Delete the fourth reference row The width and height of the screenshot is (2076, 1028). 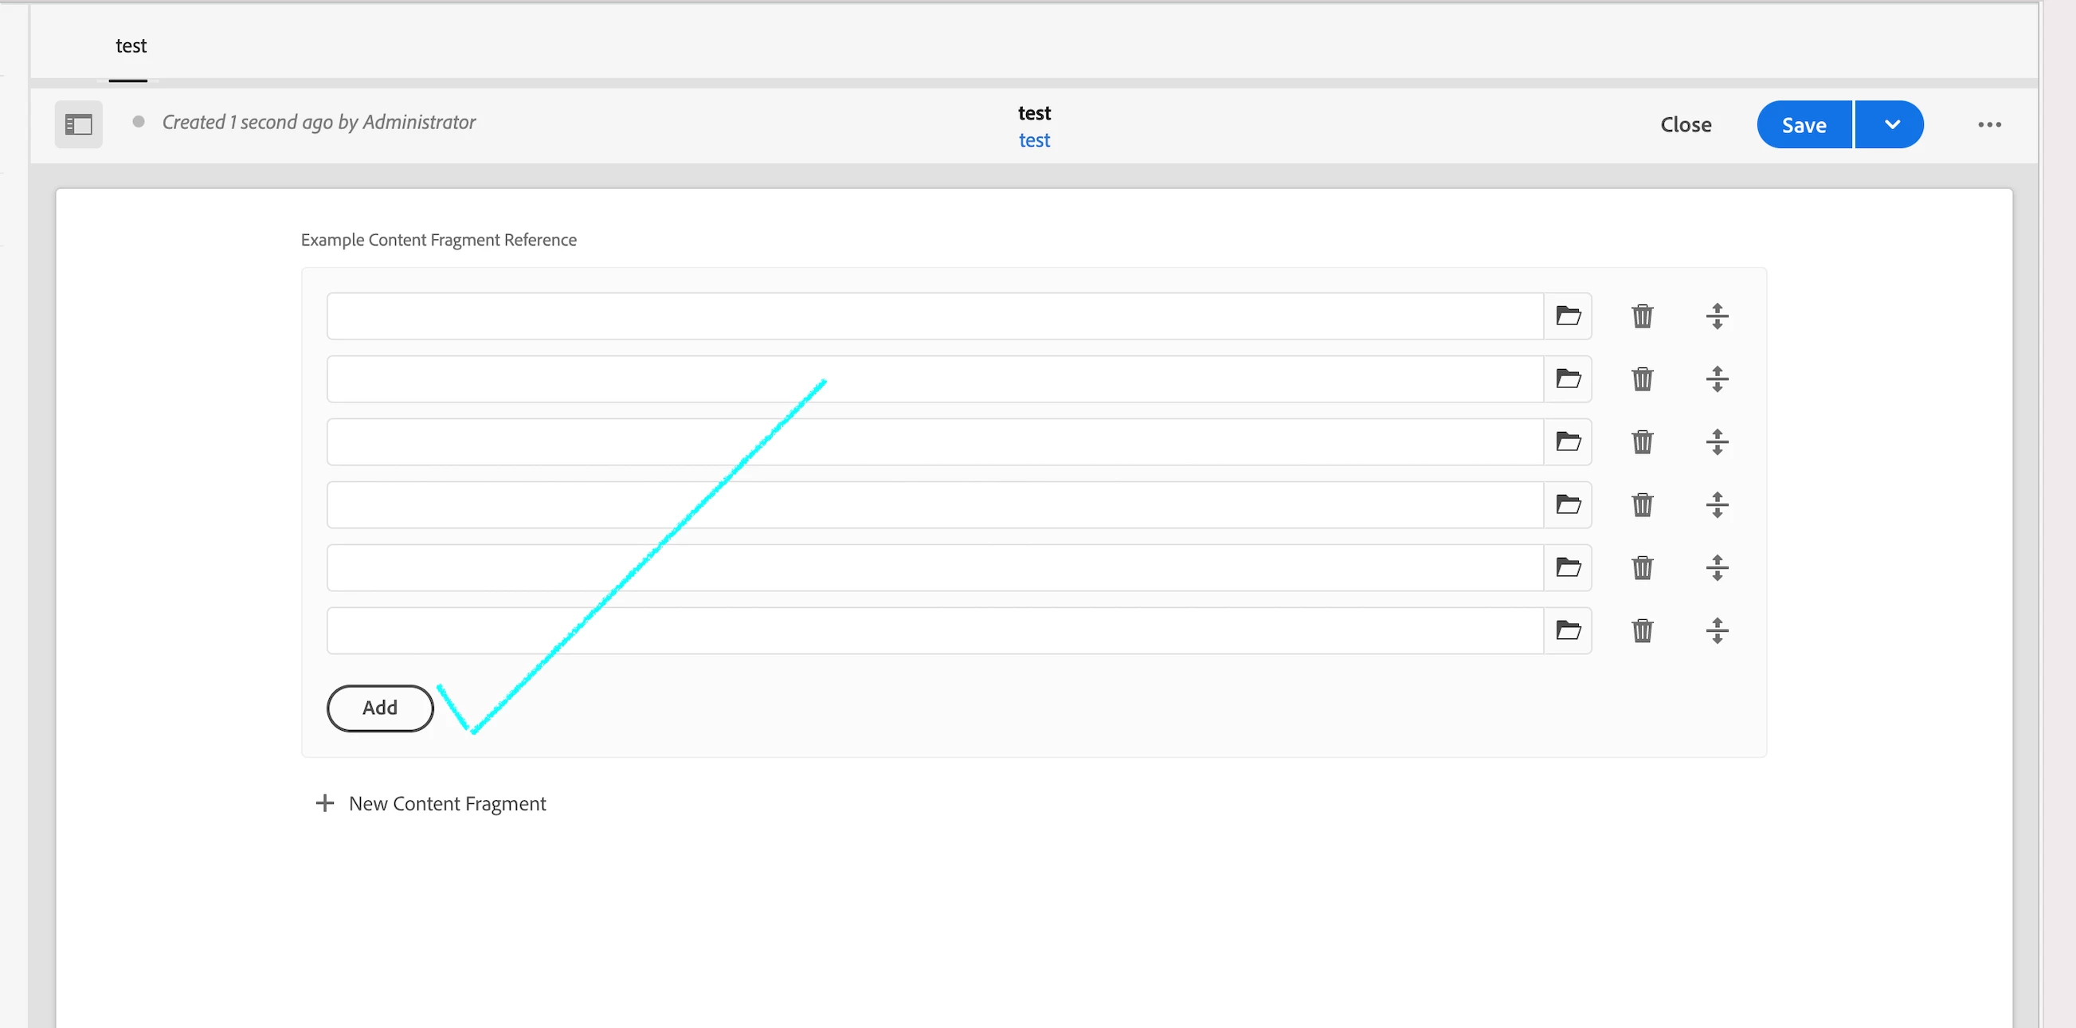(x=1642, y=504)
